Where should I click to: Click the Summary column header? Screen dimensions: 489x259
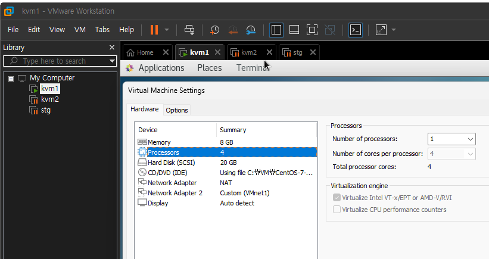[267, 130]
